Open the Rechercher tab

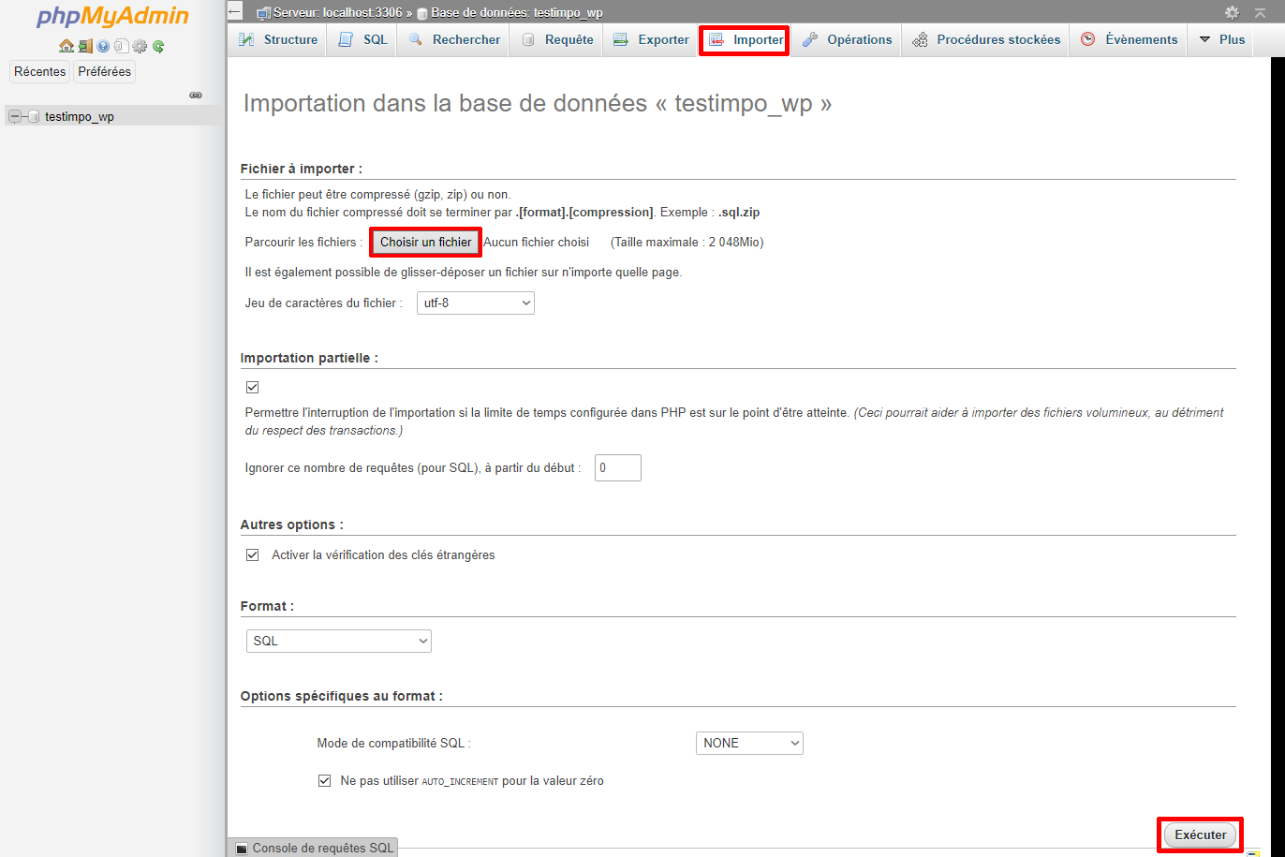pos(454,40)
